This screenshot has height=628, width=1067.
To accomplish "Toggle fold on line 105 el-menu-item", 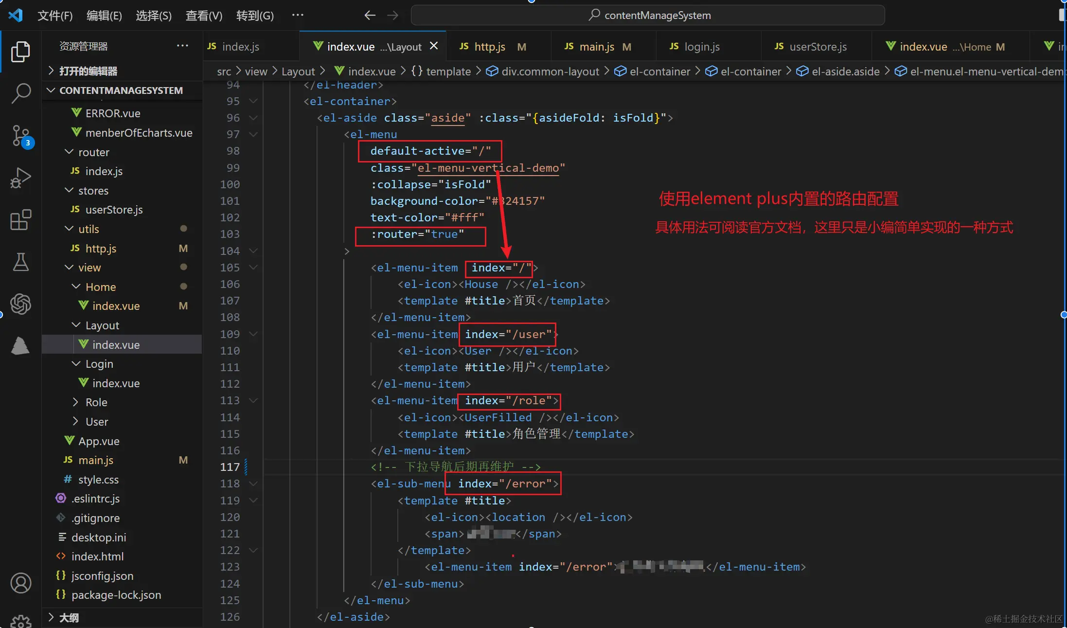I will [253, 268].
